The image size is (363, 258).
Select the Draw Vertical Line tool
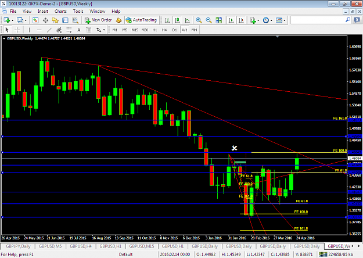click(x=29, y=30)
